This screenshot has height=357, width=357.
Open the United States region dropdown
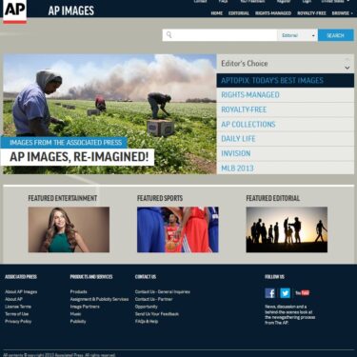click(x=335, y=1)
